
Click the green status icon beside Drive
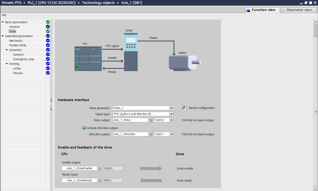pyautogui.click(x=48, y=31)
